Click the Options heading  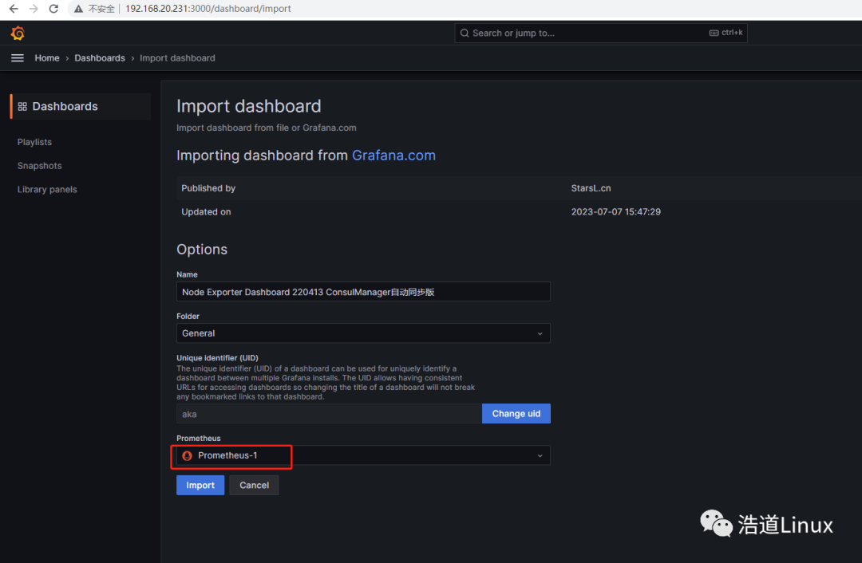pyautogui.click(x=202, y=250)
